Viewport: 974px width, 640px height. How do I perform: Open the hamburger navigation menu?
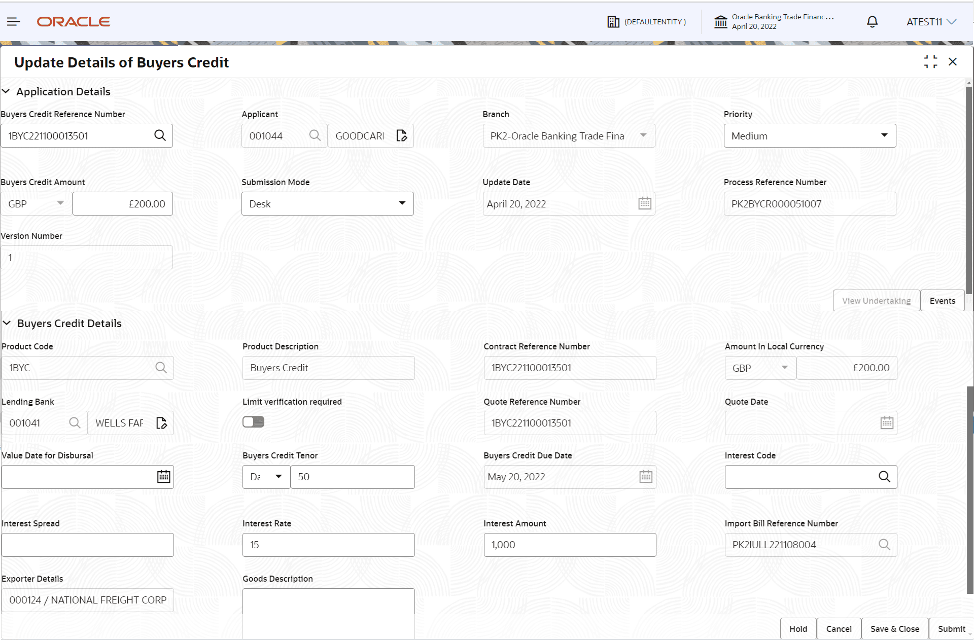point(13,21)
